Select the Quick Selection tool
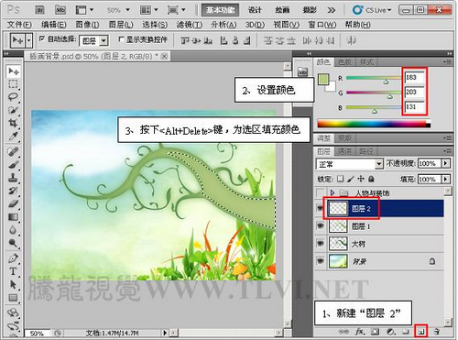This screenshot has width=458, height=340. (x=14, y=110)
